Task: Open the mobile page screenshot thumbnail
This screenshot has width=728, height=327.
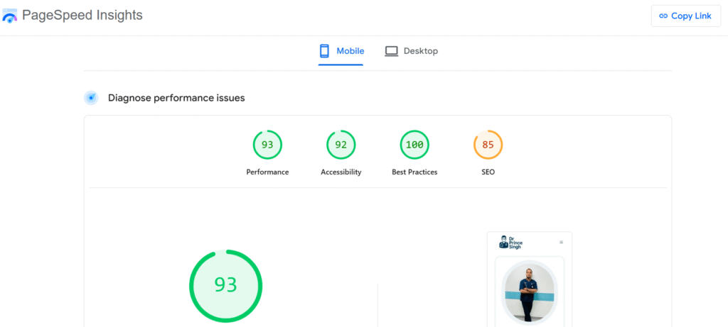Action: [x=530, y=279]
